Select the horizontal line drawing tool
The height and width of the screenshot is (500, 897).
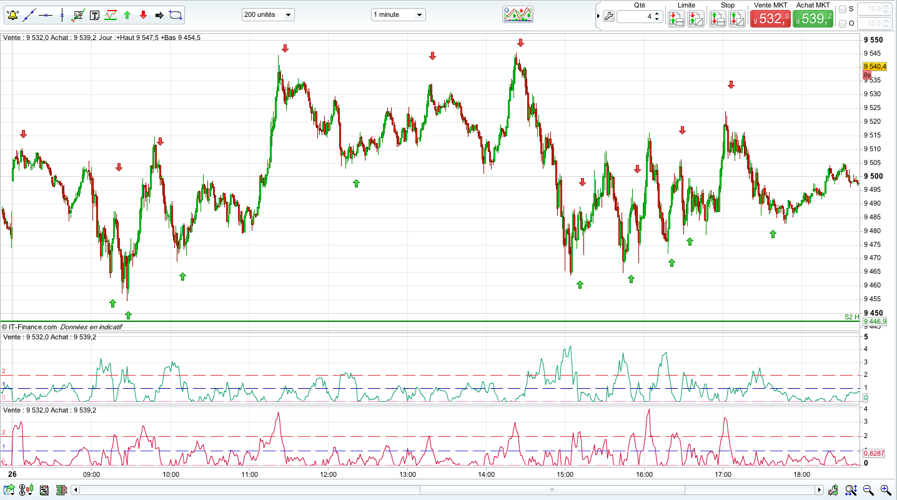click(45, 14)
